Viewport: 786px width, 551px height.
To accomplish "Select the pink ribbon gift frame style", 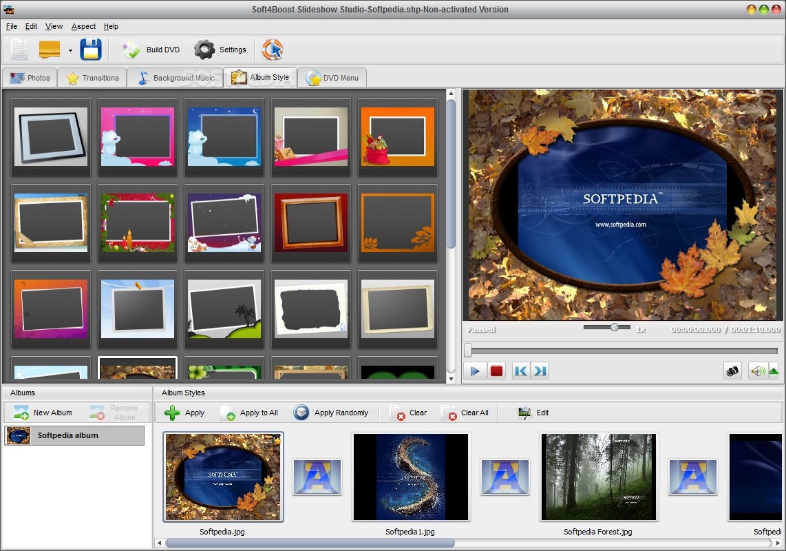I will coord(311,137).
